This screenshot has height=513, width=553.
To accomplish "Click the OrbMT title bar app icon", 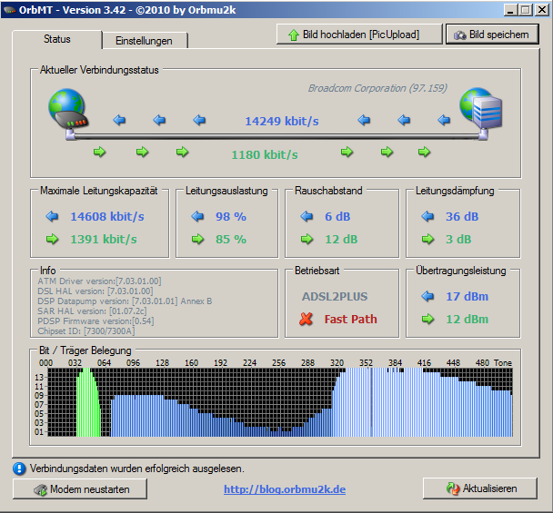I will (10, 9).
